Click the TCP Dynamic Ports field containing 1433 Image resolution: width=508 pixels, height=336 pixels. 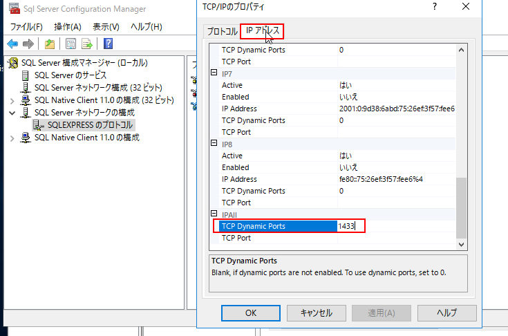(x=350, y=226)
